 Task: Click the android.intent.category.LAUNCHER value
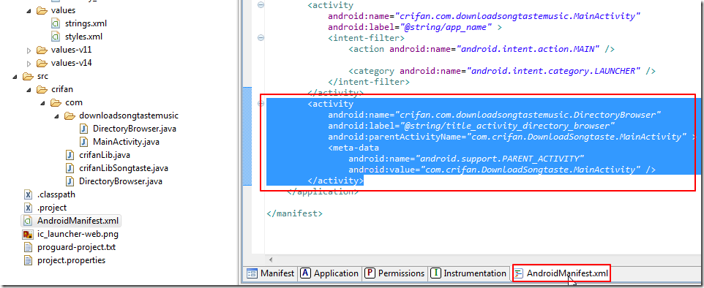pyautogui.click(x=553, y=71)
